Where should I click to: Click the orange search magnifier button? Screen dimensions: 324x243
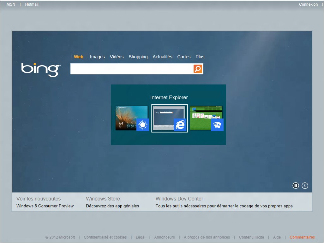pyautogui.click(x=198, y=69)
